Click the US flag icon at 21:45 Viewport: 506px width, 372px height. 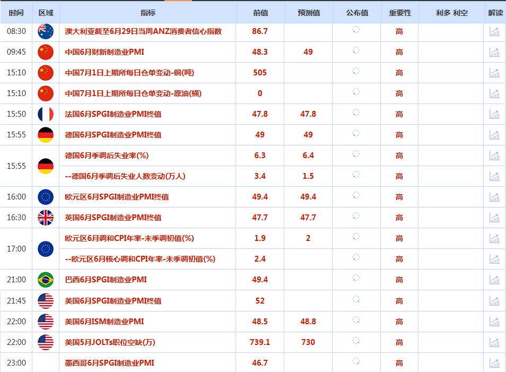pyautogui.click(x=46, y=301)
